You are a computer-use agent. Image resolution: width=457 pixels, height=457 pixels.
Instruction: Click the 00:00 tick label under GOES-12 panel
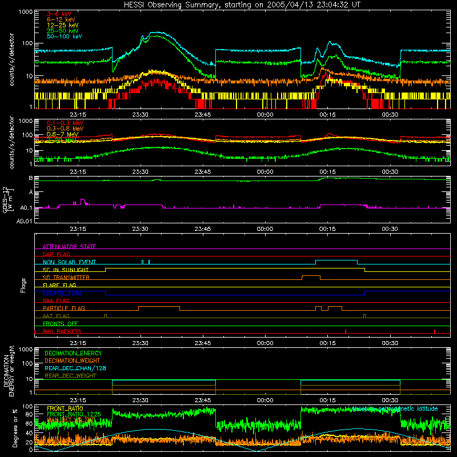coord(265,229)
